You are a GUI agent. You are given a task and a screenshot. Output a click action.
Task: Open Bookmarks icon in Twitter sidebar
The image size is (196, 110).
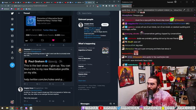point(12,41)
